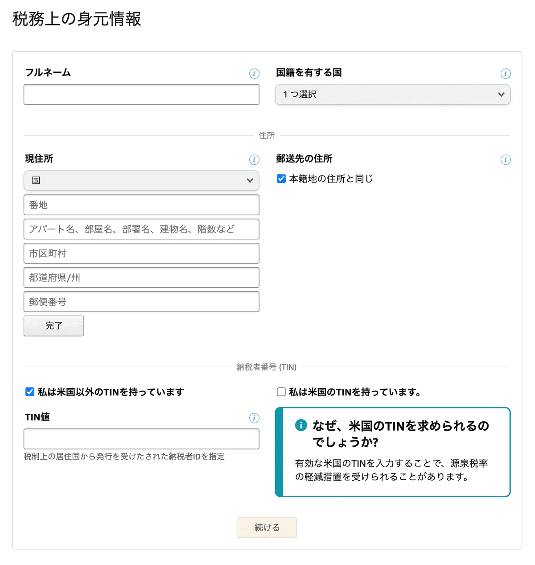Focus the フルネーム text field
This screenshot has height=565, width=535.
coord(141,95)
